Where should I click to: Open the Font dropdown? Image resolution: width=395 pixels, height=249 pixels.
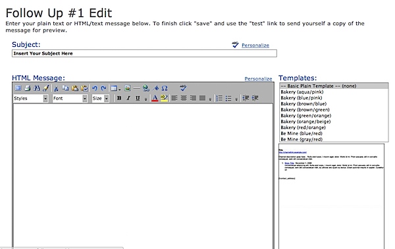(70, 98)
